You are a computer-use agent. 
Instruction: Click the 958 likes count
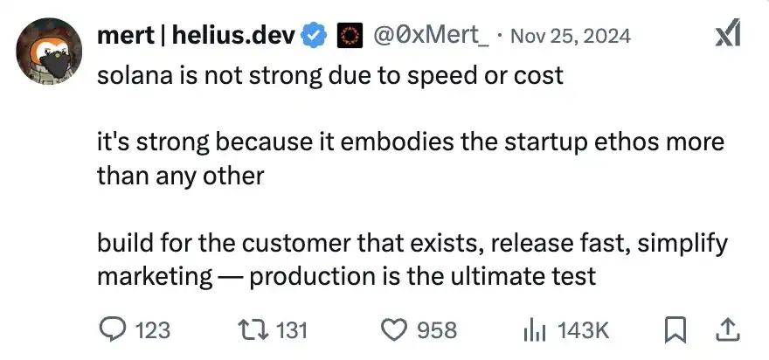pyautogui.click(x=437, y=329)
